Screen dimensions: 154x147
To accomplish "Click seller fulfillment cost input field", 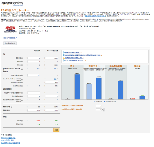I will (x=33, y=75).
